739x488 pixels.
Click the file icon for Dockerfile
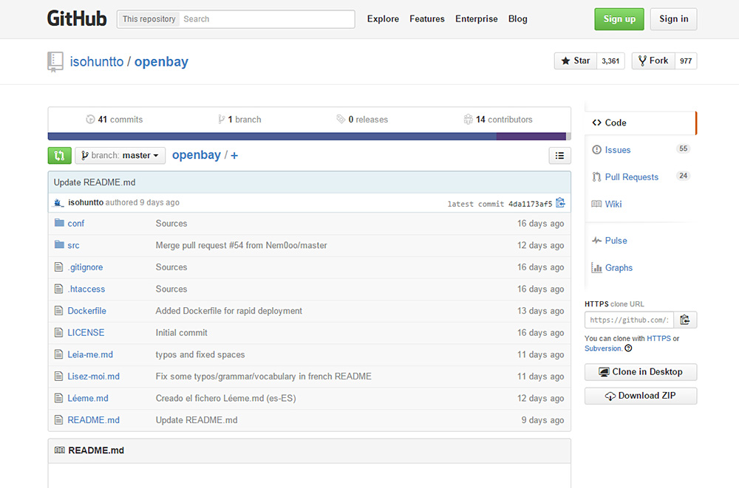pyautogui.click(x=58, y=310)
